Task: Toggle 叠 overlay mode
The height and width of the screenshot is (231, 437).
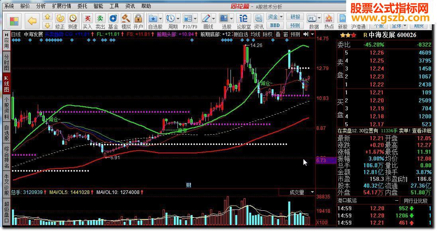Action: coord(278,35)
